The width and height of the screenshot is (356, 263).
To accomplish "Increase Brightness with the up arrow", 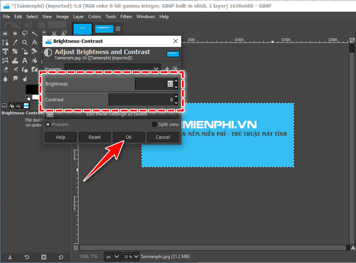I will click(176, 81).
